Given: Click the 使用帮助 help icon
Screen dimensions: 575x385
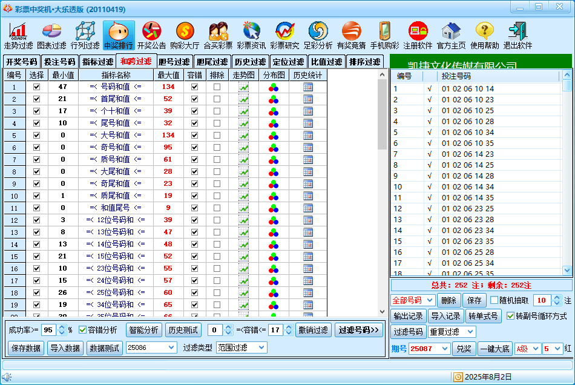Looking at the screenshot, I should [484, 35].
